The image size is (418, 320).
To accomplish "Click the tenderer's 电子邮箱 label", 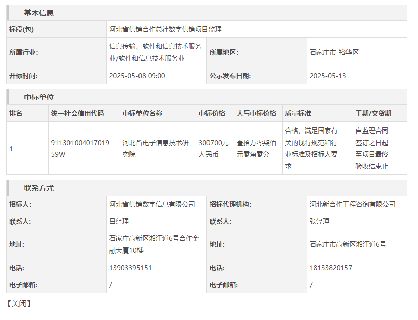I will pyautogui.click(x=23, y=285).
